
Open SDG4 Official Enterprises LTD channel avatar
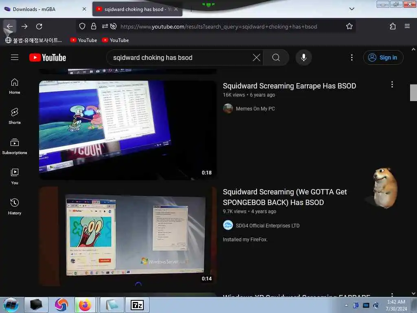tap(228, 225)
